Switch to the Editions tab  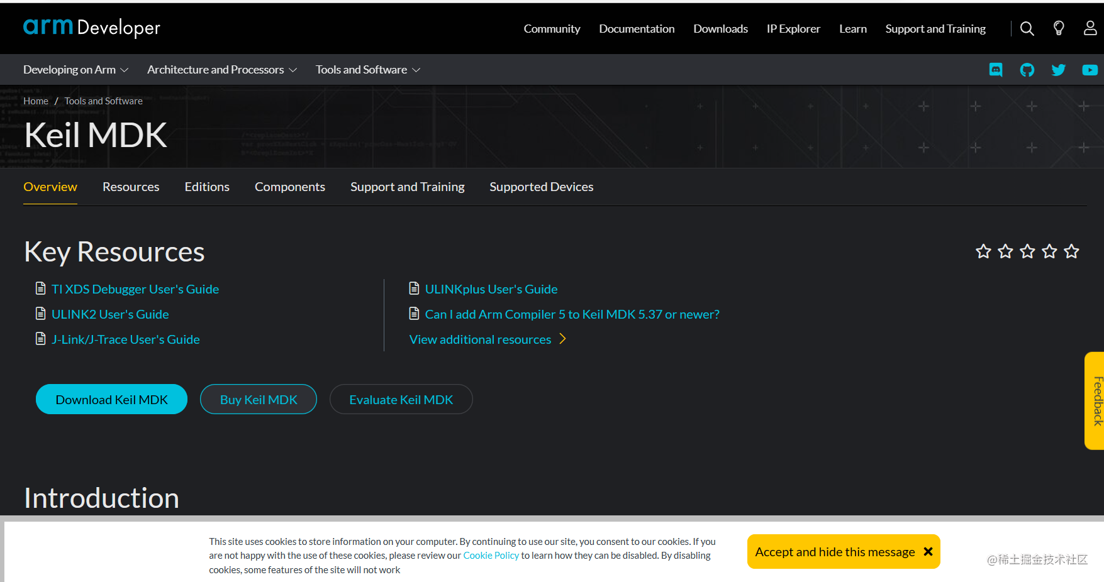pos(207,187)
